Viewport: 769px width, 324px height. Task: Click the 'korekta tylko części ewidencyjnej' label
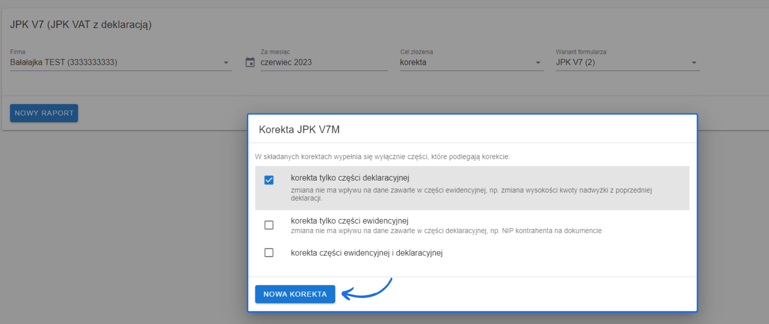[350, 221]
